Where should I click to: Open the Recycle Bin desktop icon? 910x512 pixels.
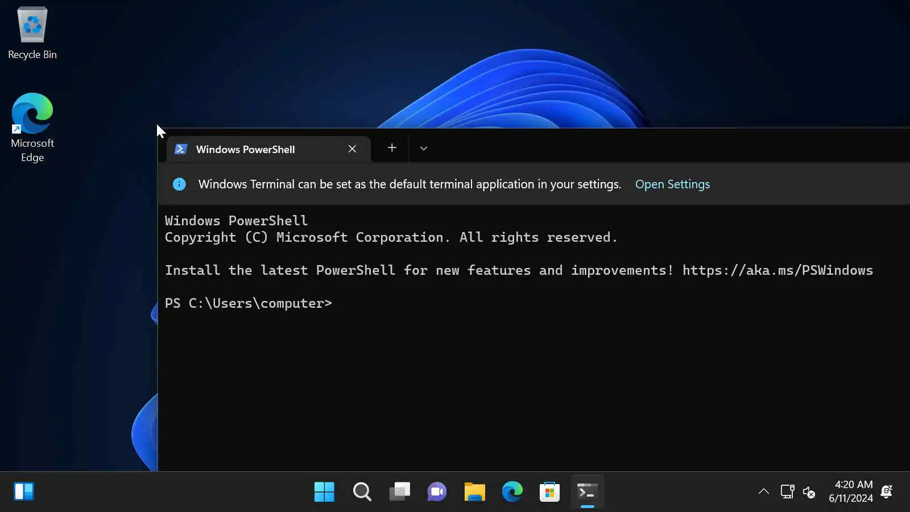click(32, 33)
